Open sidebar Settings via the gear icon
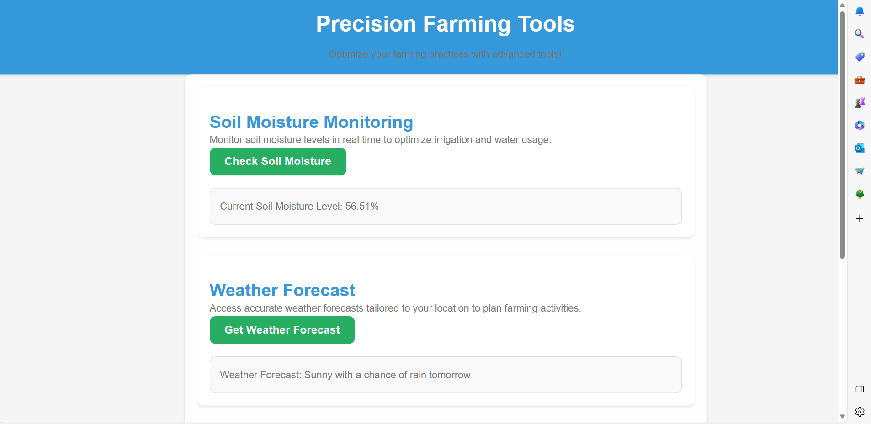The width and height of the screenshot is (871, 424). (x=860, y=412)
